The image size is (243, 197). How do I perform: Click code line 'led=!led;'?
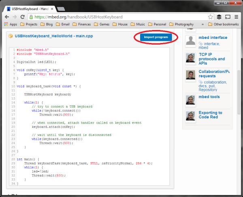point(40,171)
